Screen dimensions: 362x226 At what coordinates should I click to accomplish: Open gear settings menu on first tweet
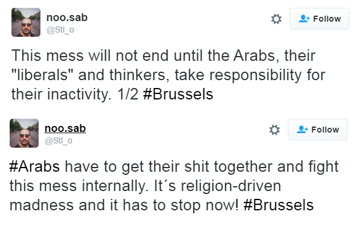276,19
